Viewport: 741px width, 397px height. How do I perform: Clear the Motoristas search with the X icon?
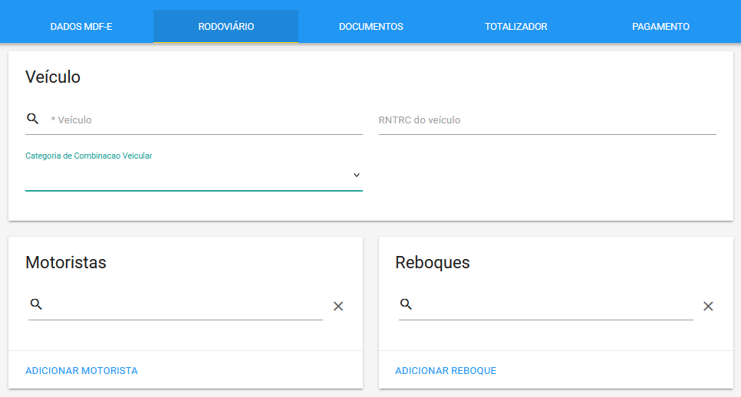(x=338, y=307)
